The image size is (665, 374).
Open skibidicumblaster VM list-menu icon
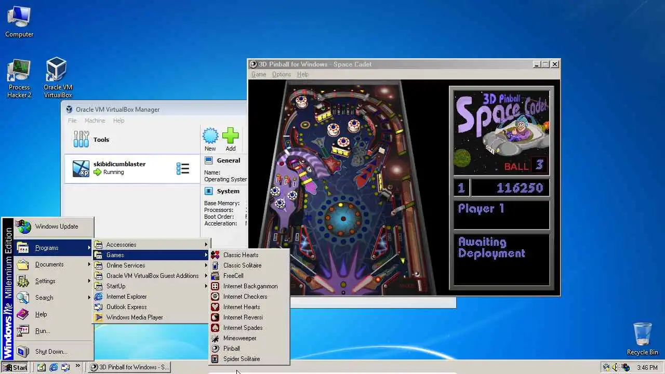click(183, 168)
